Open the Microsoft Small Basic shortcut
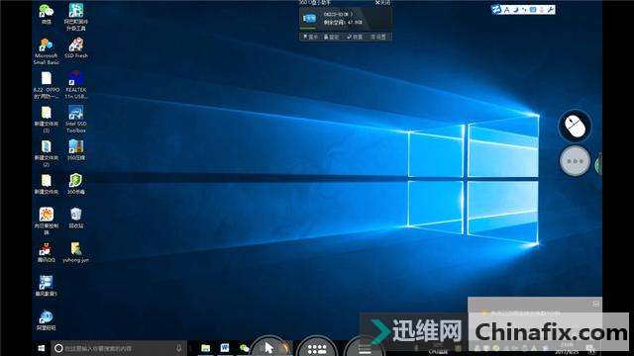This screenshot has width=634, height=356. pos(47,50)
